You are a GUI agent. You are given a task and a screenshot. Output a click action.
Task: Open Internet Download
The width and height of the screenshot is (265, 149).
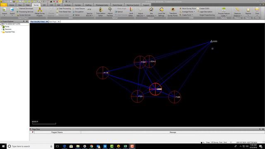(x=25, y=8)
